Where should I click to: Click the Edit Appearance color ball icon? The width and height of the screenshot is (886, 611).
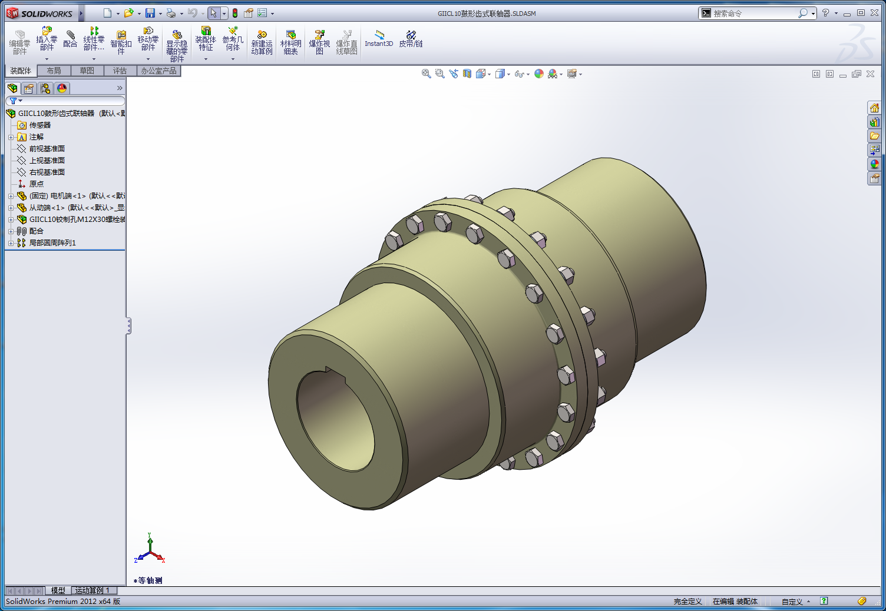[x=539, y=74]
